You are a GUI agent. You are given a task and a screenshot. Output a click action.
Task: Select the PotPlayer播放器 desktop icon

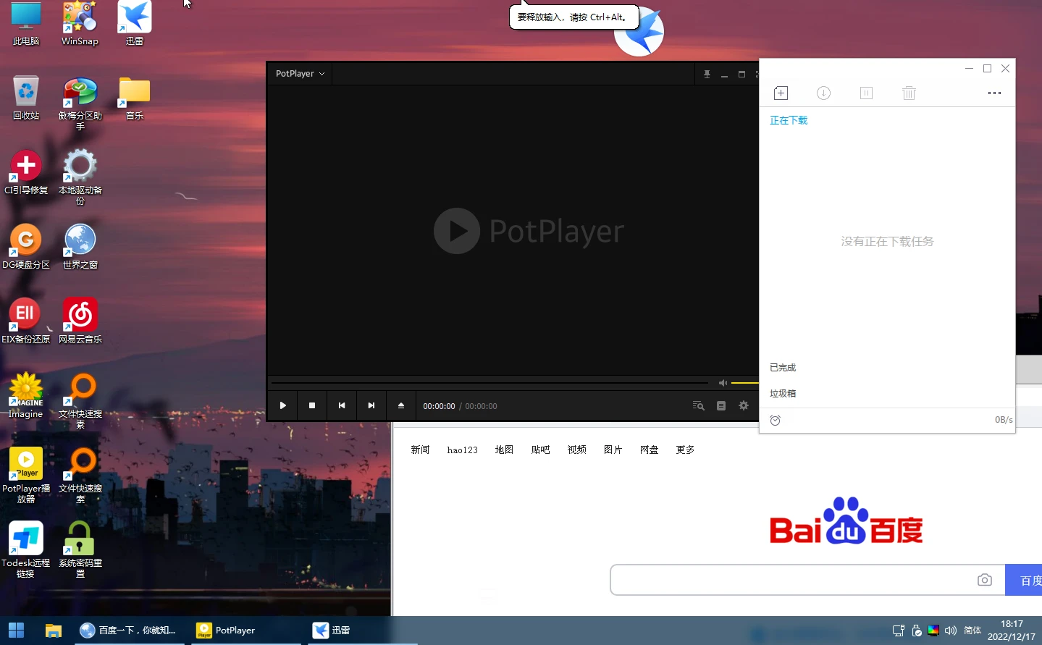click(x=26, y=475)
